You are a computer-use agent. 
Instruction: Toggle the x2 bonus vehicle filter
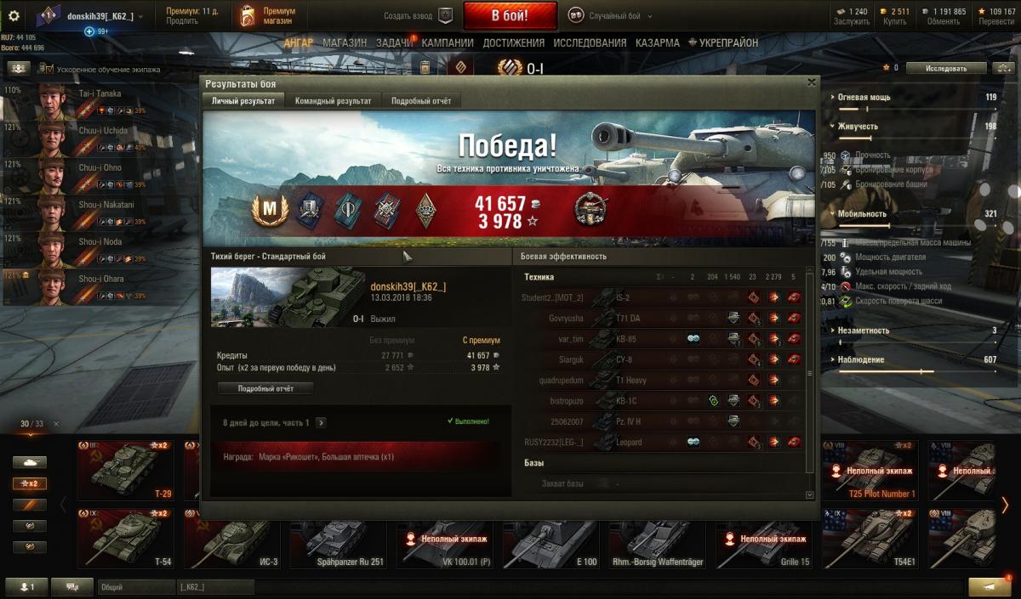(30, 483)
